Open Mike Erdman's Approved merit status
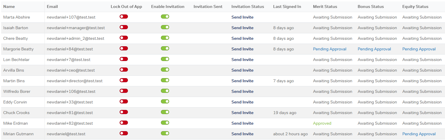The image size is (445, 140). pyautogui.click(x=322, y=123)
